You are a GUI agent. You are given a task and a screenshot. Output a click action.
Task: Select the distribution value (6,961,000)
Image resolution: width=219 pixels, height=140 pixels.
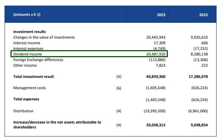pyautogui.click(x=198, y=111)
